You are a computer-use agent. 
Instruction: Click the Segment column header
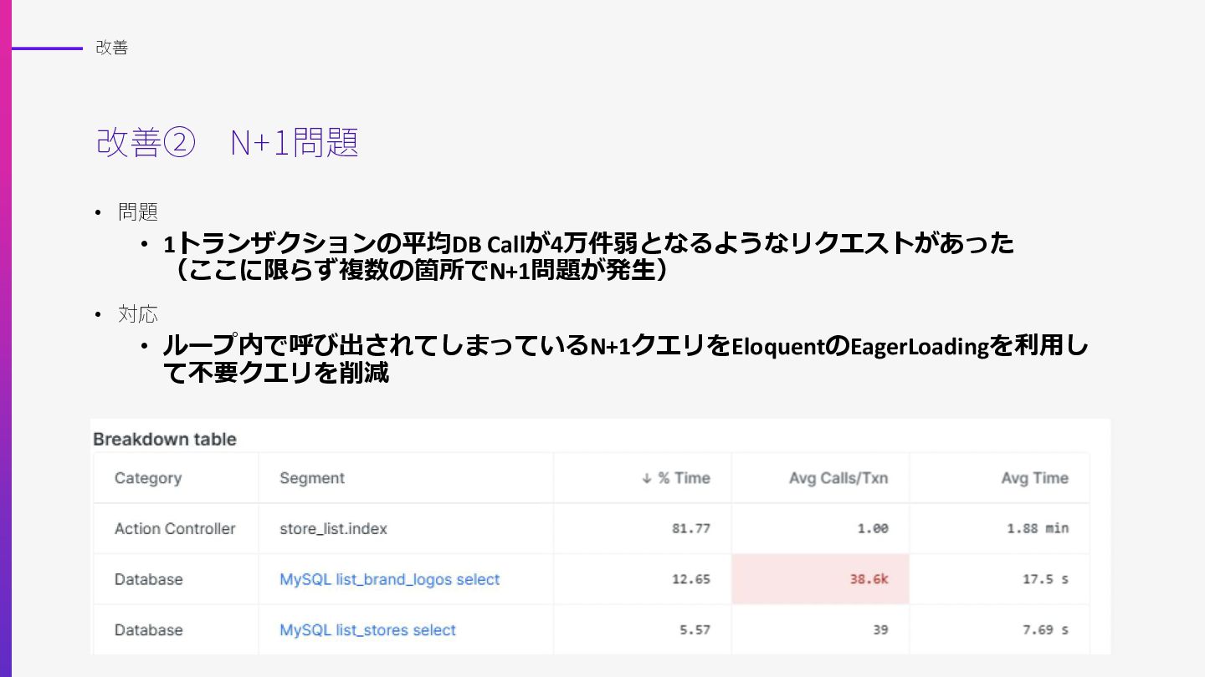point(312,478)
